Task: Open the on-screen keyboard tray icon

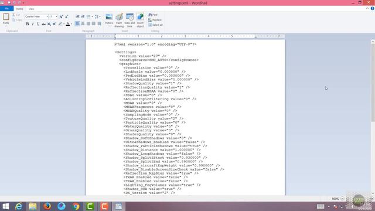Action: click(321, 206)
